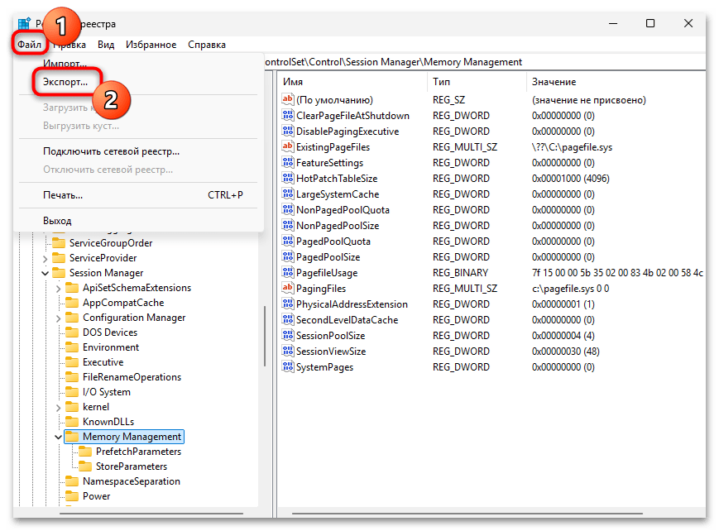
Task: Expand the kernel tree node
Action: pos(58,408)
